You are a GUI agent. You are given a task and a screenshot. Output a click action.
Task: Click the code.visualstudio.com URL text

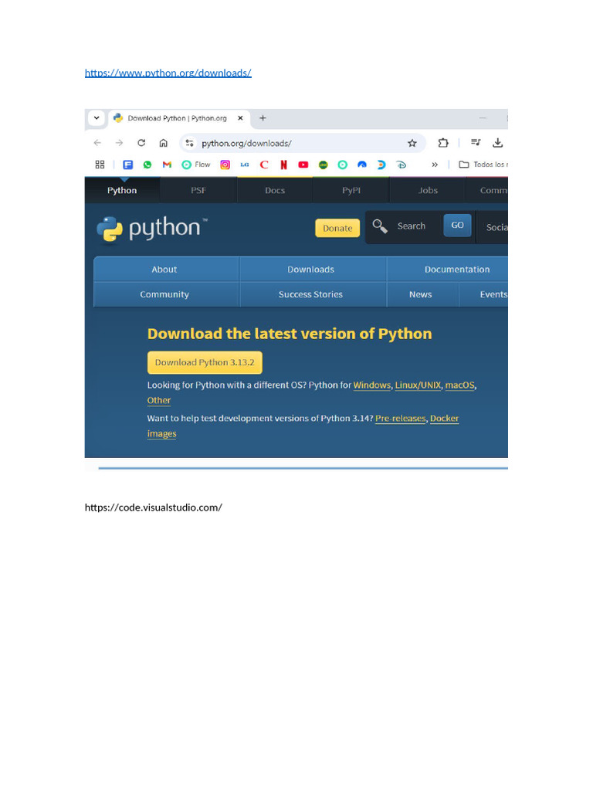coord(154,508)
